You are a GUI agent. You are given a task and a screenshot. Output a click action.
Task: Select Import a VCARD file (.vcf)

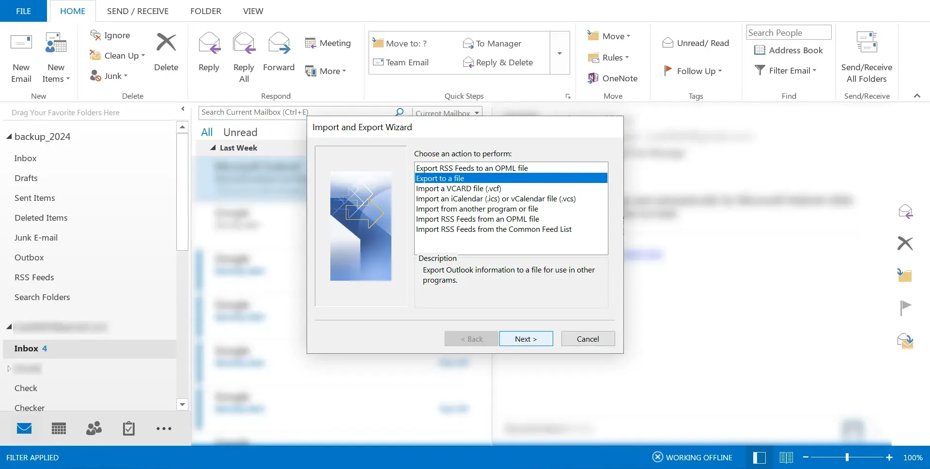(x=511, y=188)
